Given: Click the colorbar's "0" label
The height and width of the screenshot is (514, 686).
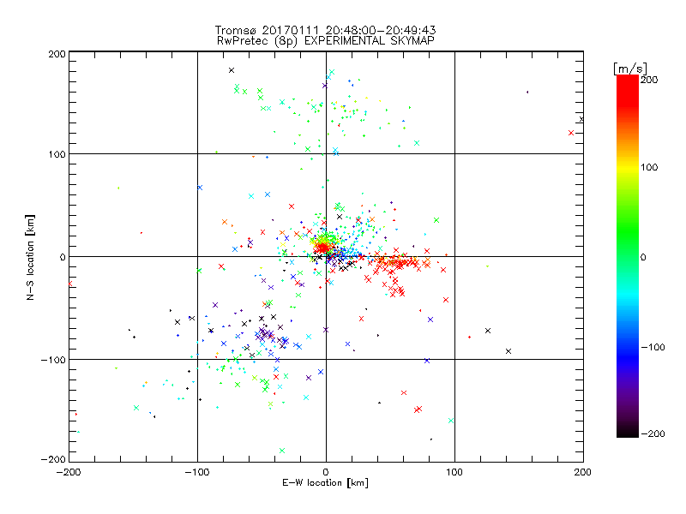Looking at the screenshot, I should (x=643, y=258).
